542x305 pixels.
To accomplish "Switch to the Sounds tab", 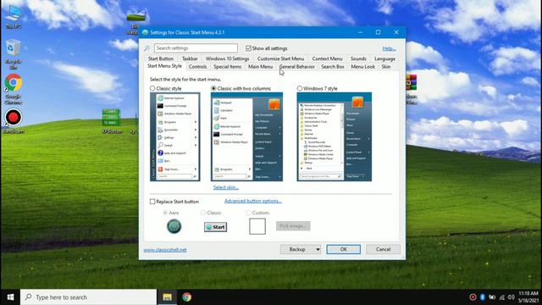I will coord(358,58).
